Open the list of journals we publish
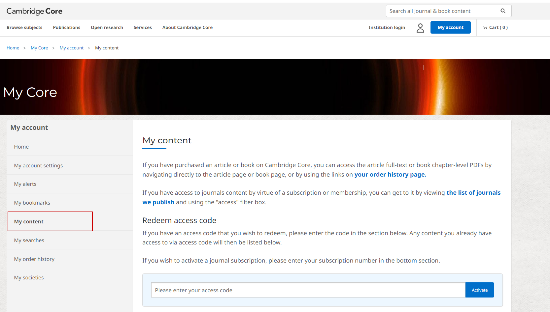 pyautogui.click(x=473, y=192)
